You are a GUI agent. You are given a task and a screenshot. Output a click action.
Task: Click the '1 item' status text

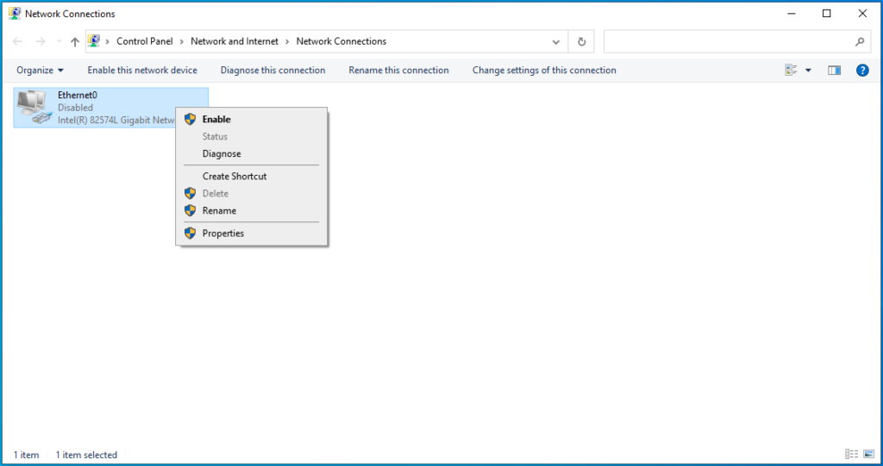click(x=26, y=455)
